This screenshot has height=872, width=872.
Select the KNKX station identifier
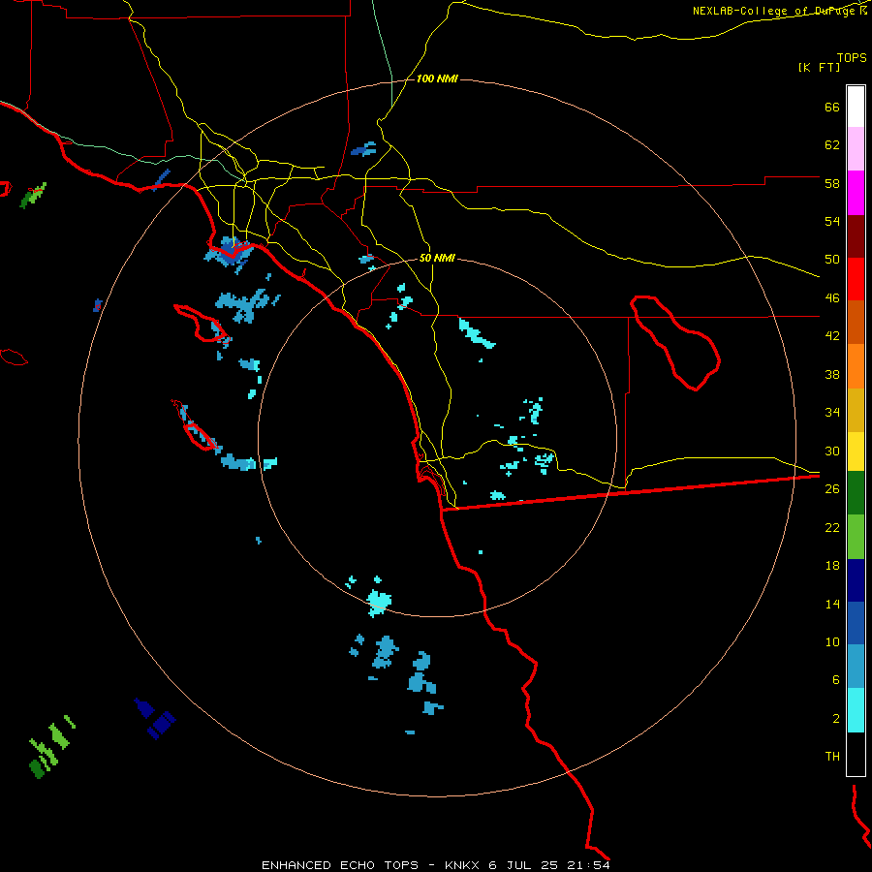463,865
